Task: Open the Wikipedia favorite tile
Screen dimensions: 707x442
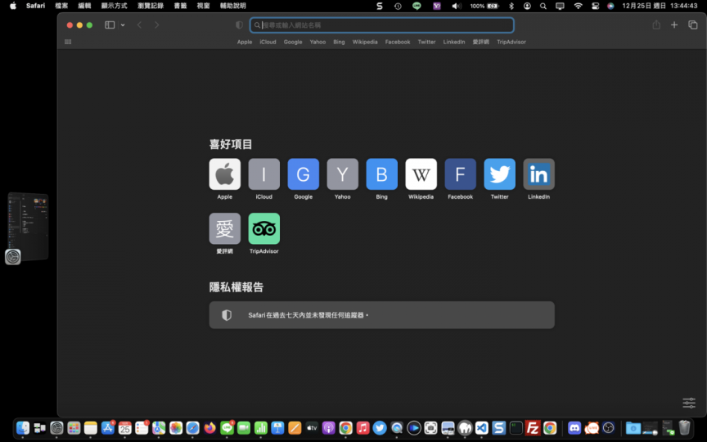Action: [421, 174]
